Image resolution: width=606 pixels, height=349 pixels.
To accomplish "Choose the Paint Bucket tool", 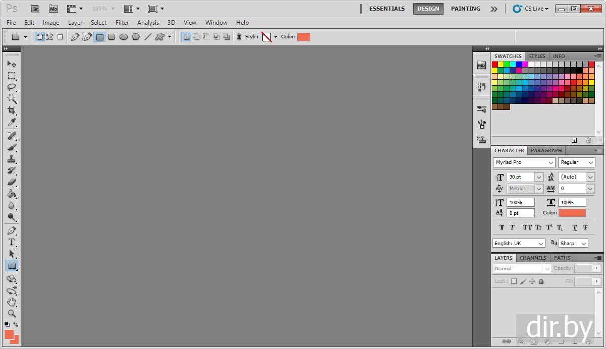I will coord(12,194).
